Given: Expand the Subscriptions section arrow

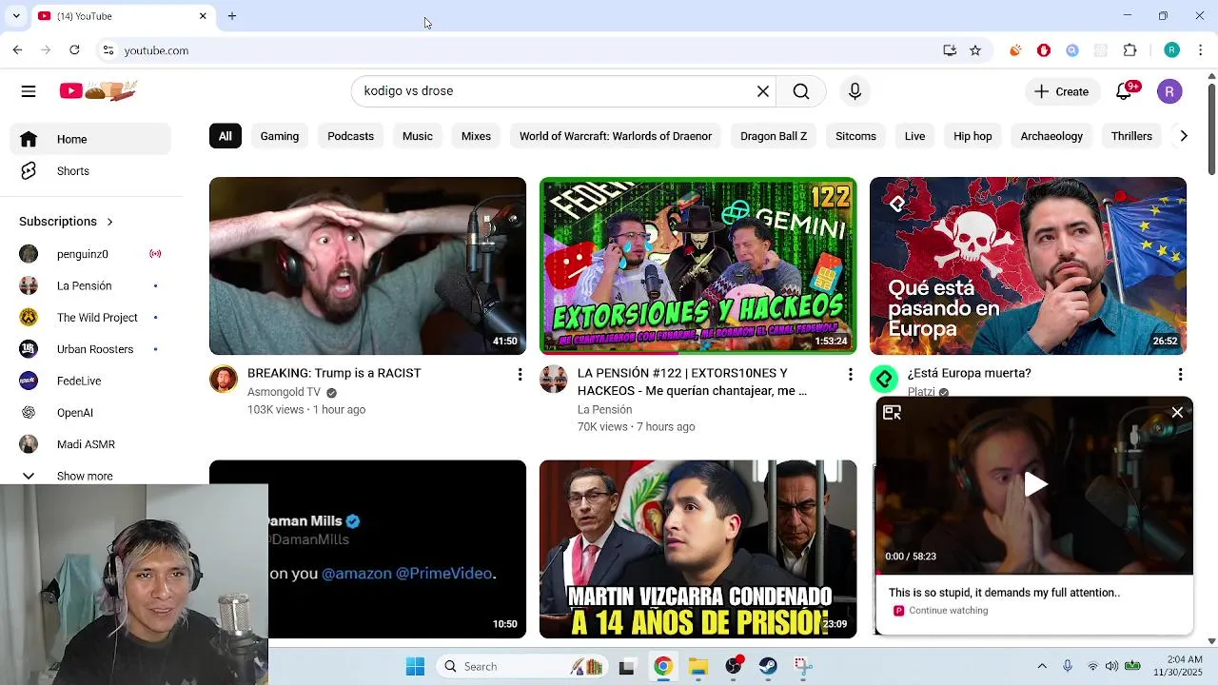Looking at the screenshot, I should [x=109, y=222].
